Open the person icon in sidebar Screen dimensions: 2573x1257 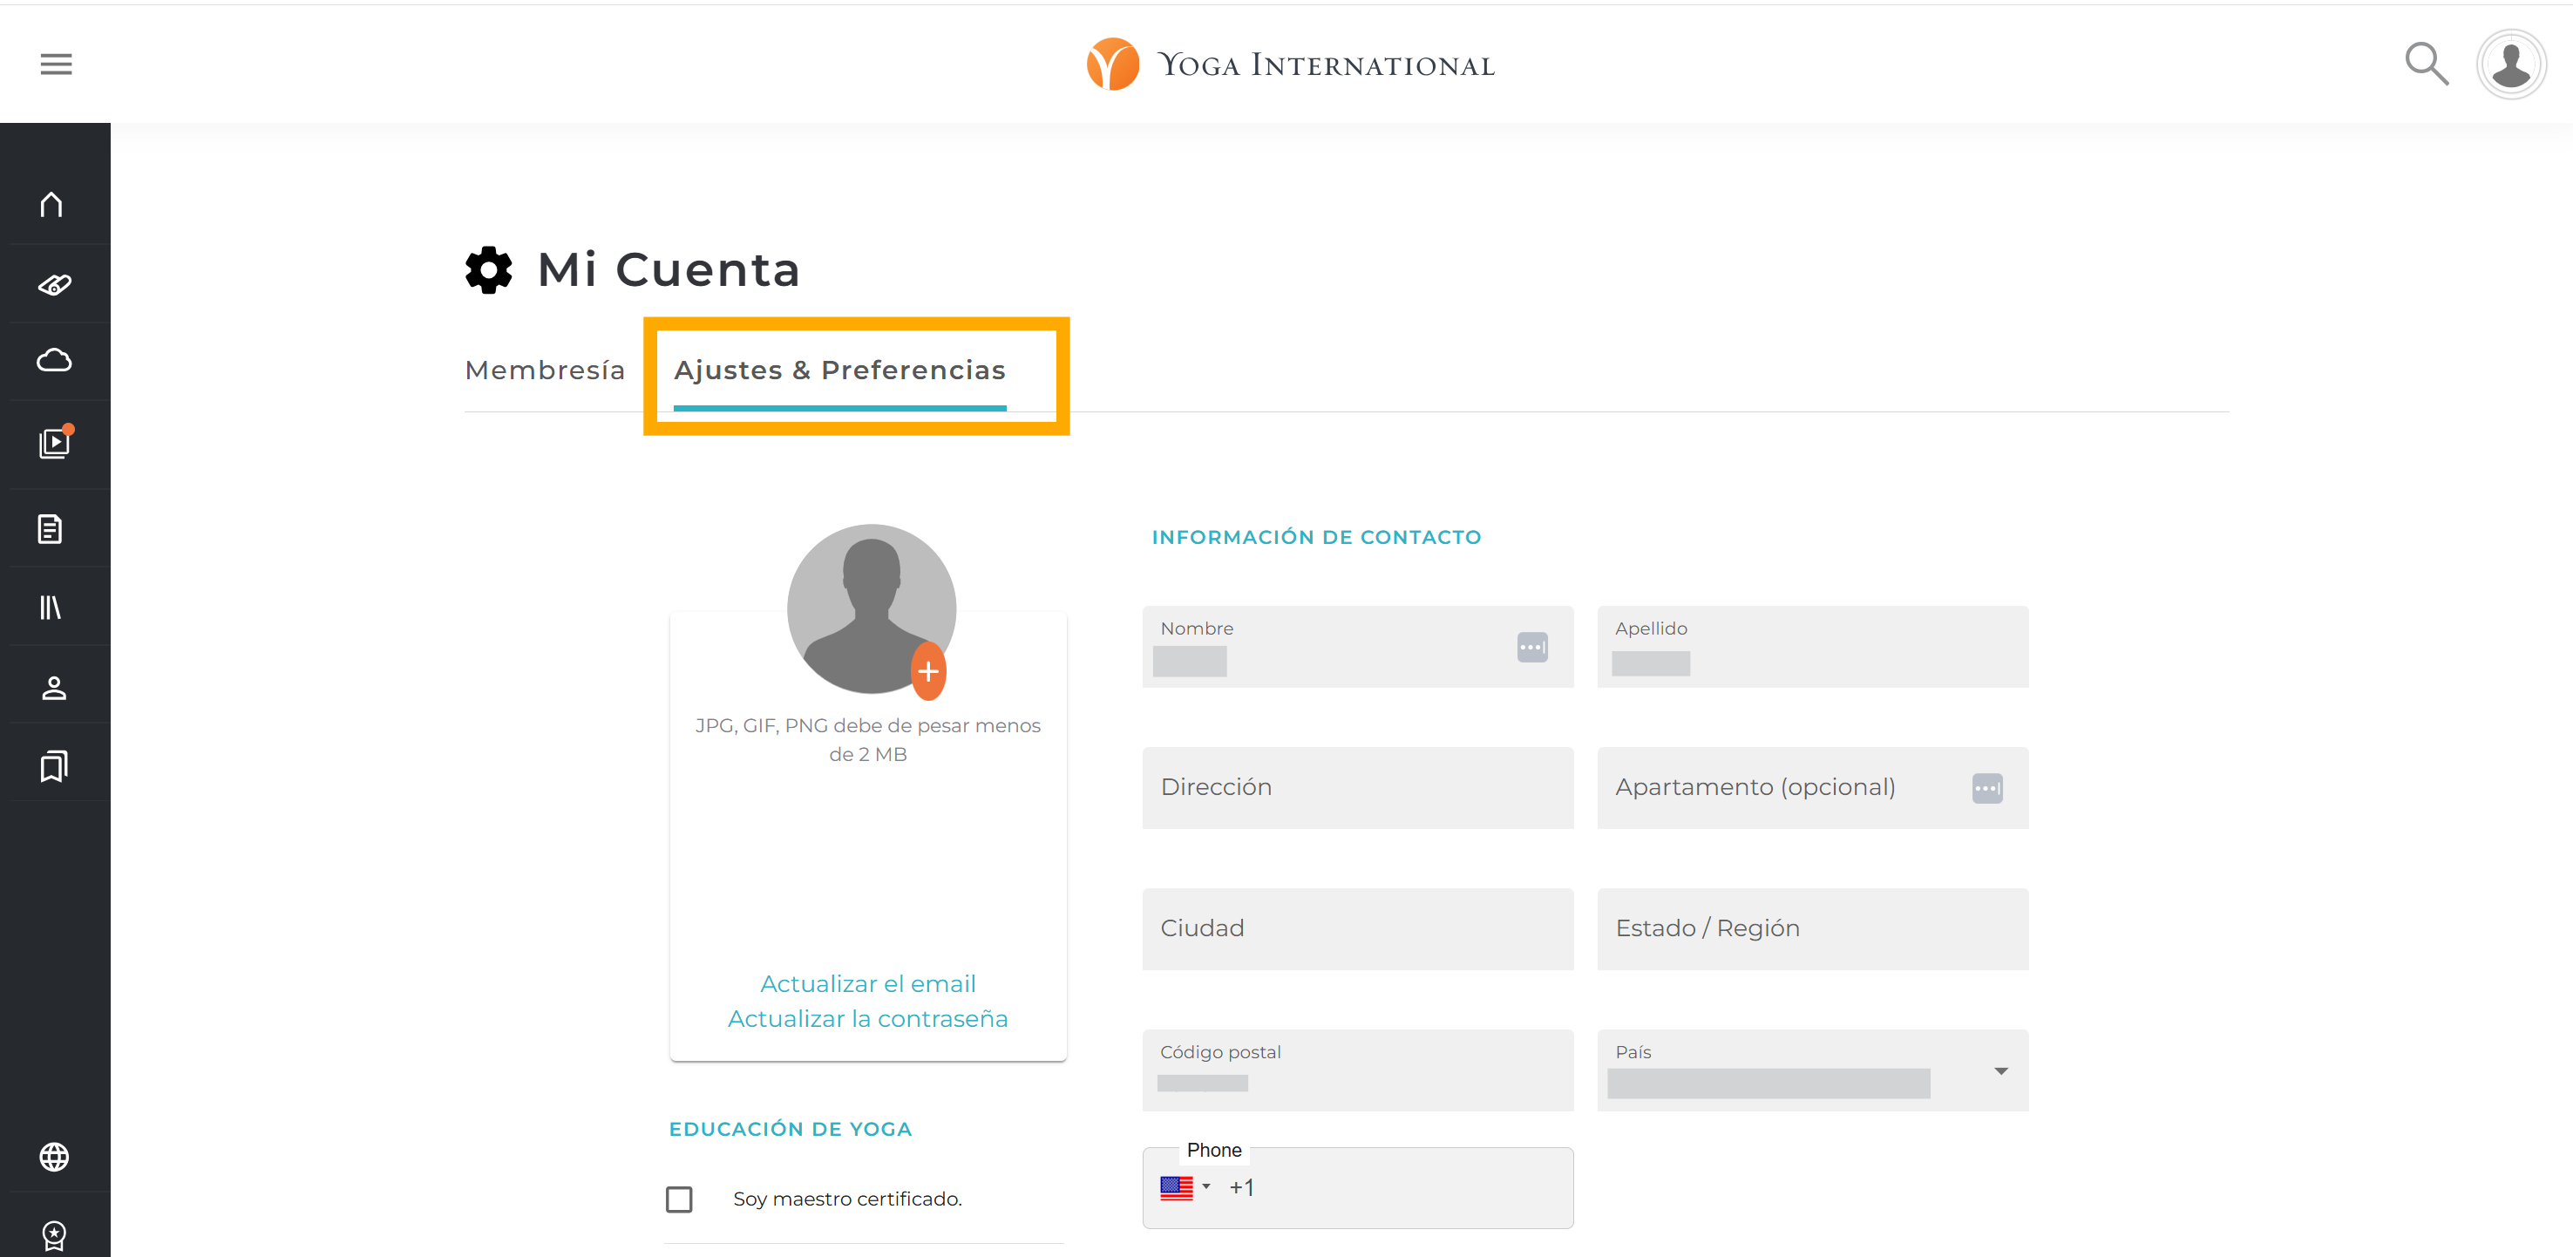54,688
